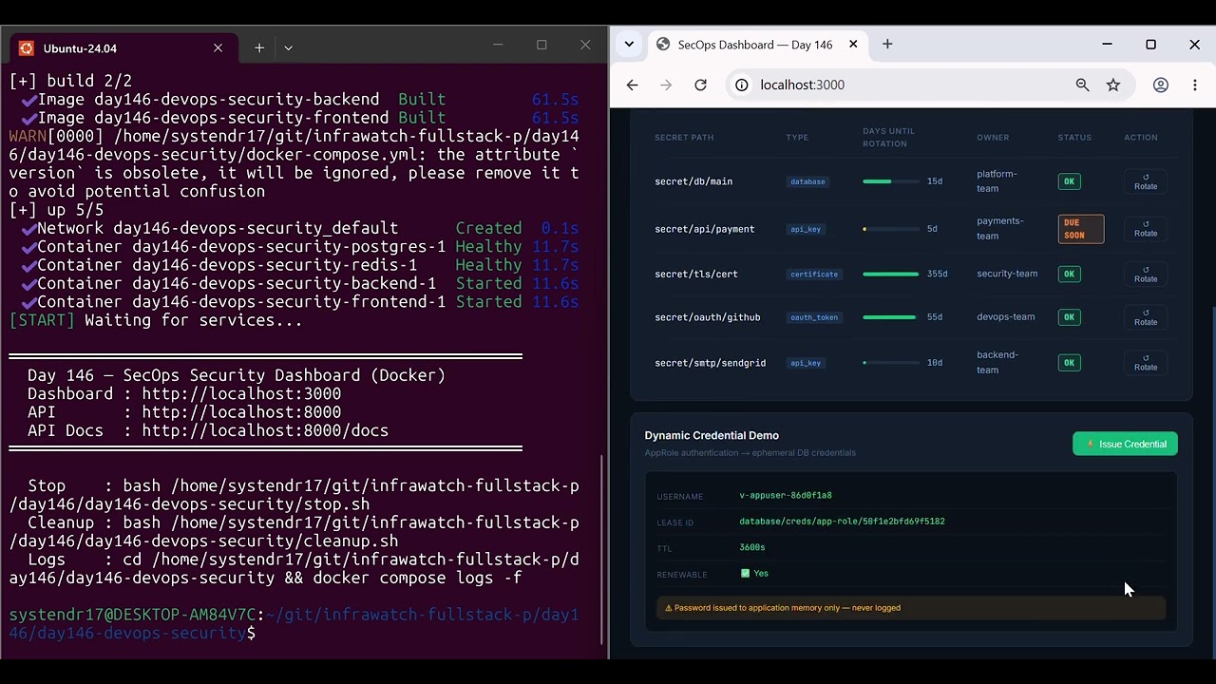
Task: Click the password warning notice
Action: 910,608
